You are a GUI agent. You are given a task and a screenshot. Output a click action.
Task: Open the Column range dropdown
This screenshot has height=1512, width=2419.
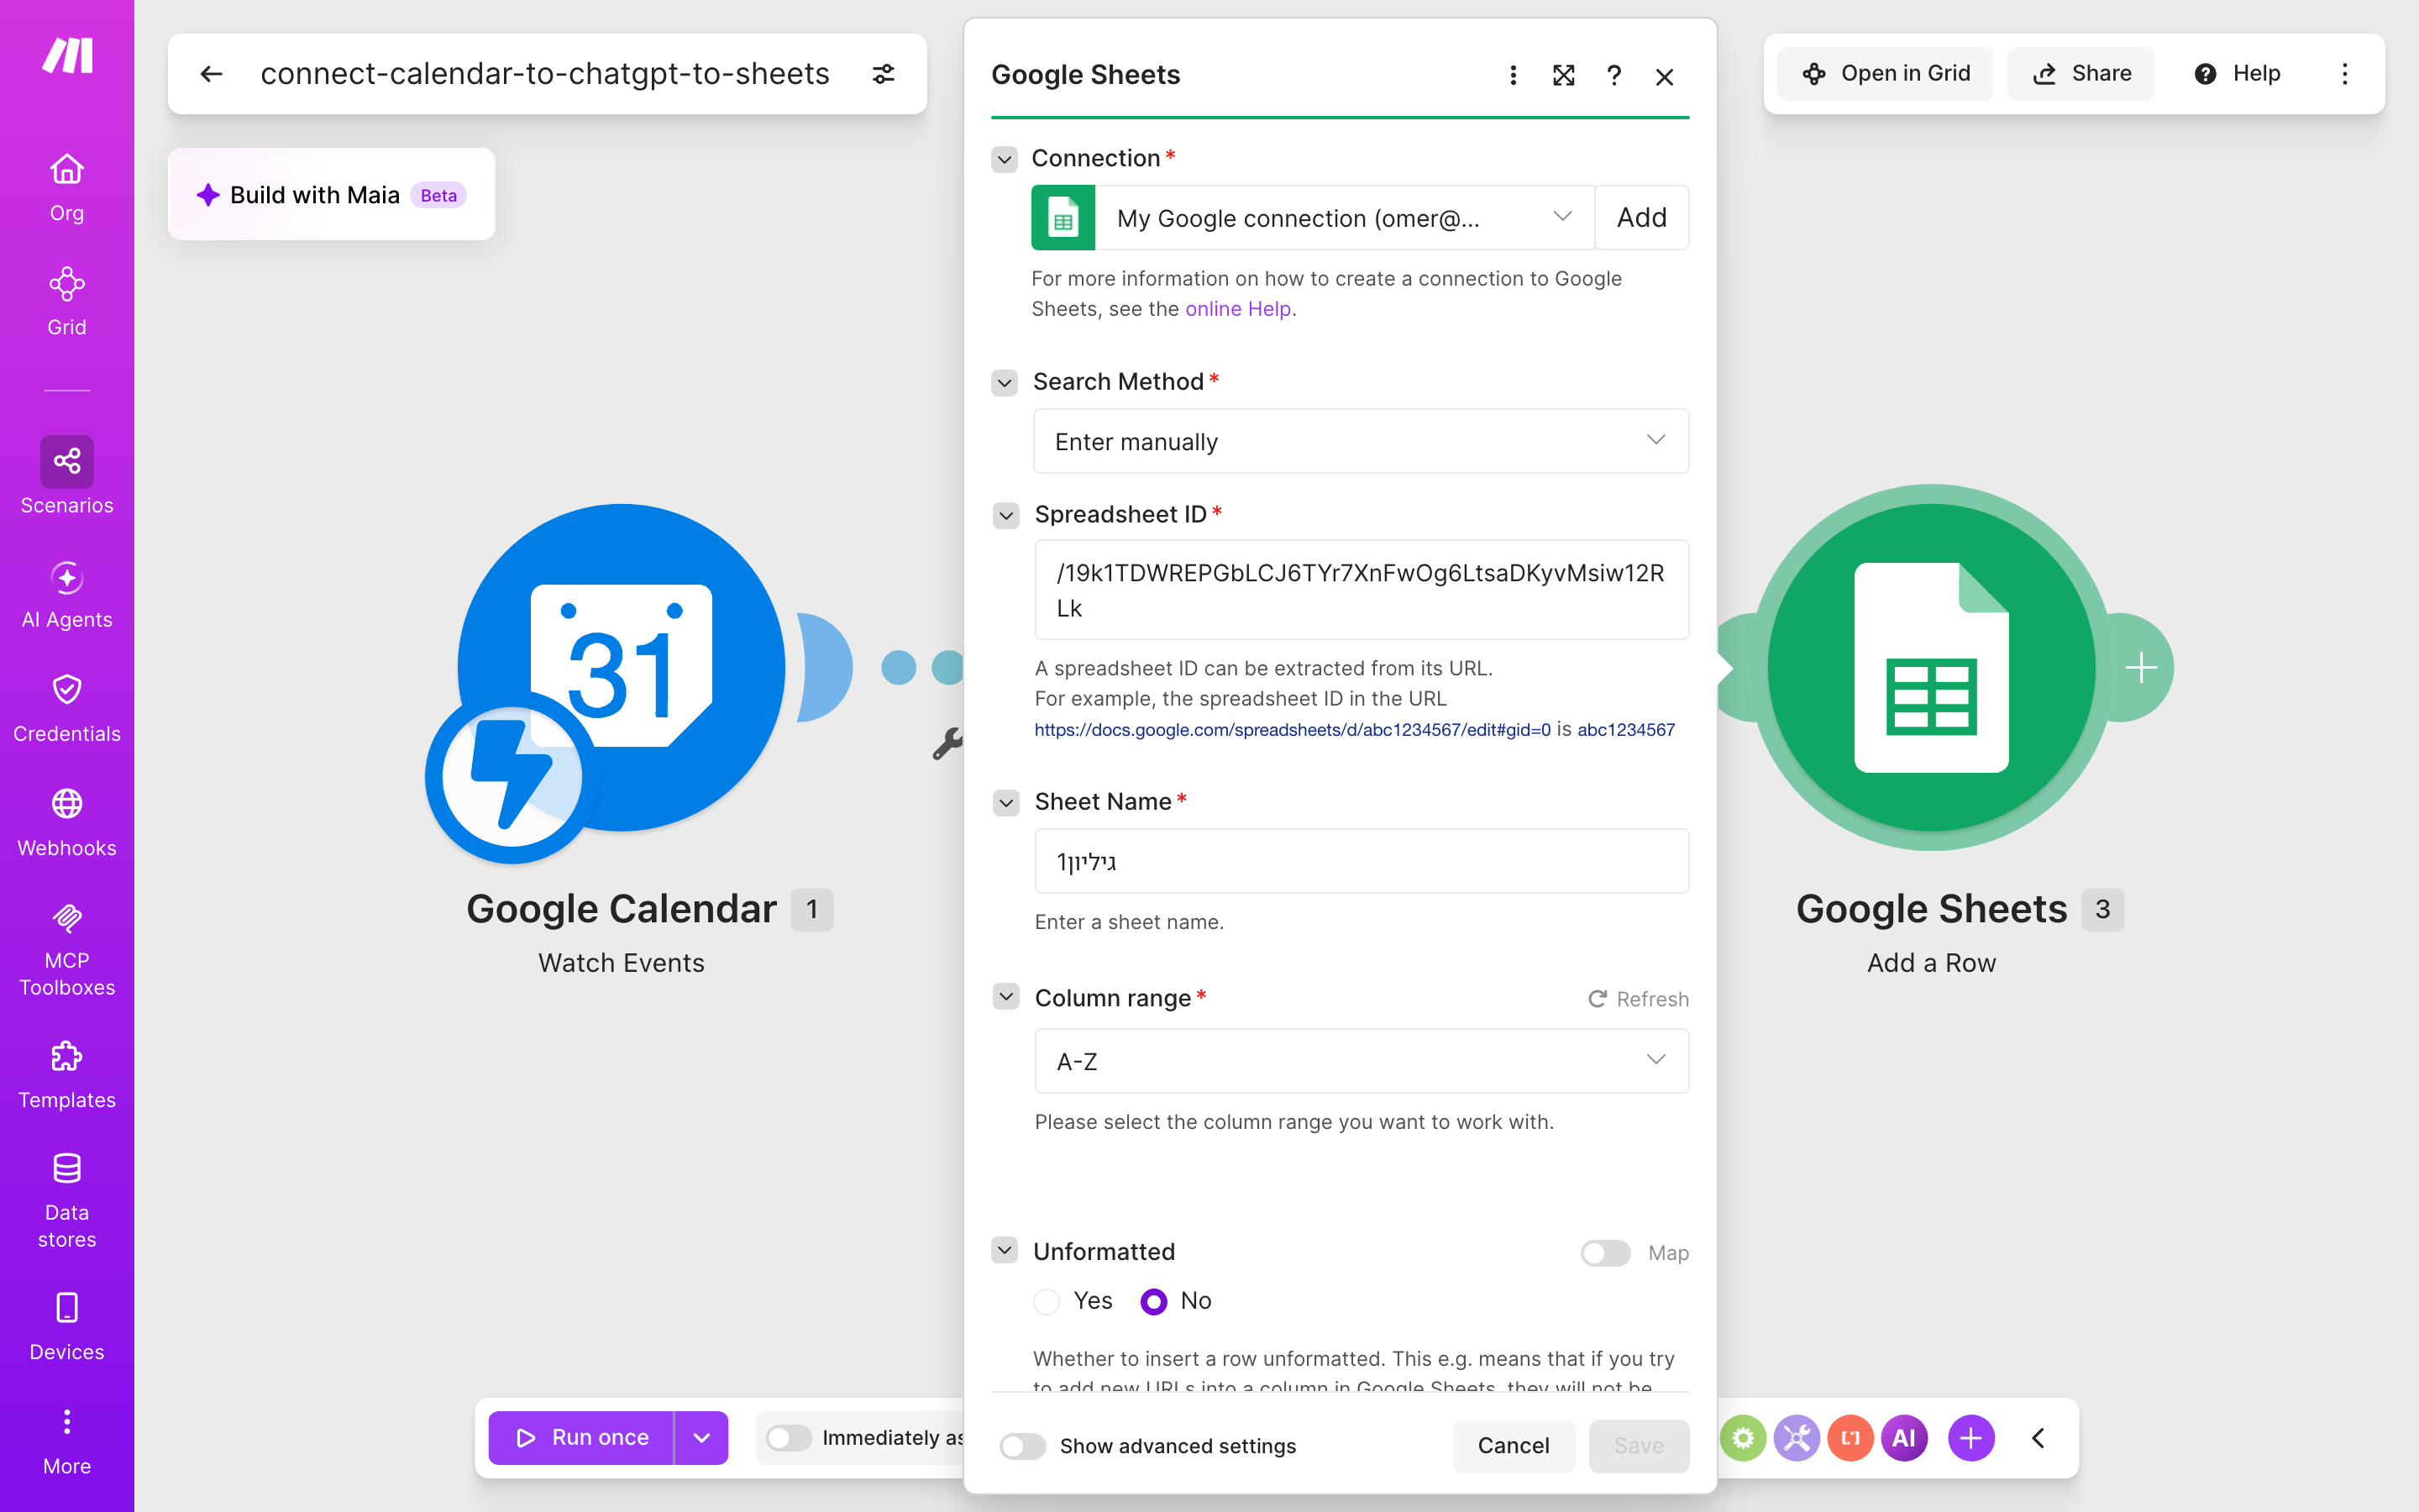pos(1362,1061)
